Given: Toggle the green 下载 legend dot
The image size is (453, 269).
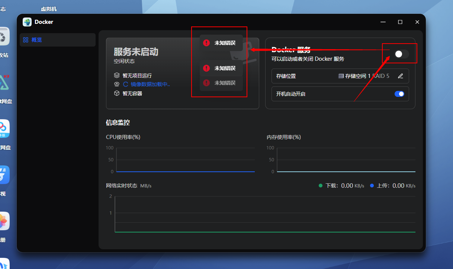Looking at the screenshot, I should [321, 186].
